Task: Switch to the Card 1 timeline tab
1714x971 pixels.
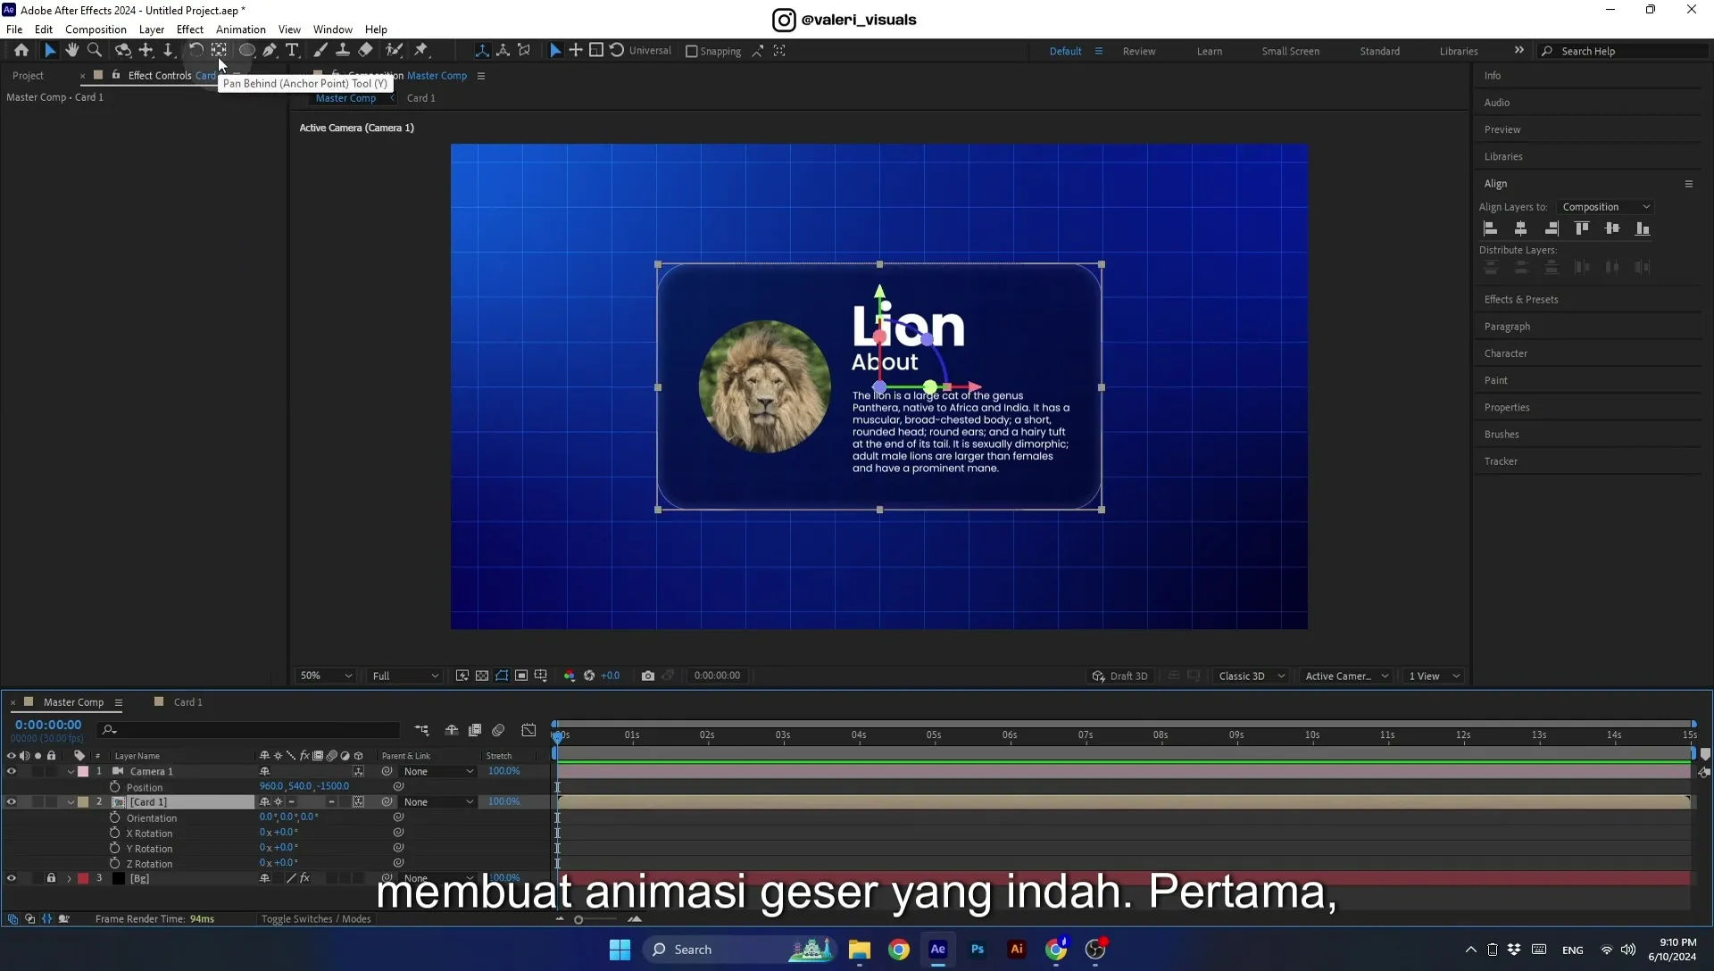Action: (187, 702)
